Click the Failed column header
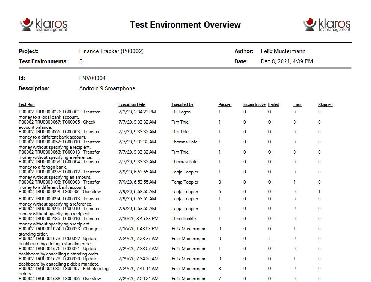 coord(274,105)
